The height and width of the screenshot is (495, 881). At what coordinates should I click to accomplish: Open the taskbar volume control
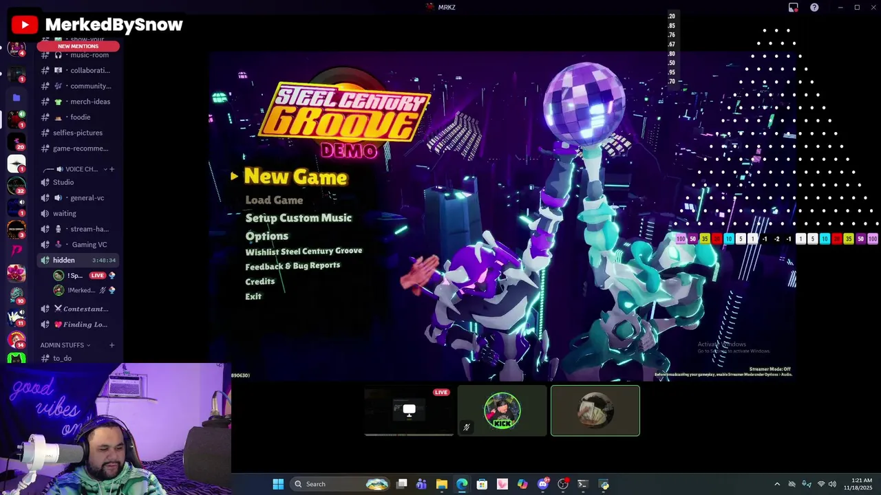(x=832, y=484)
